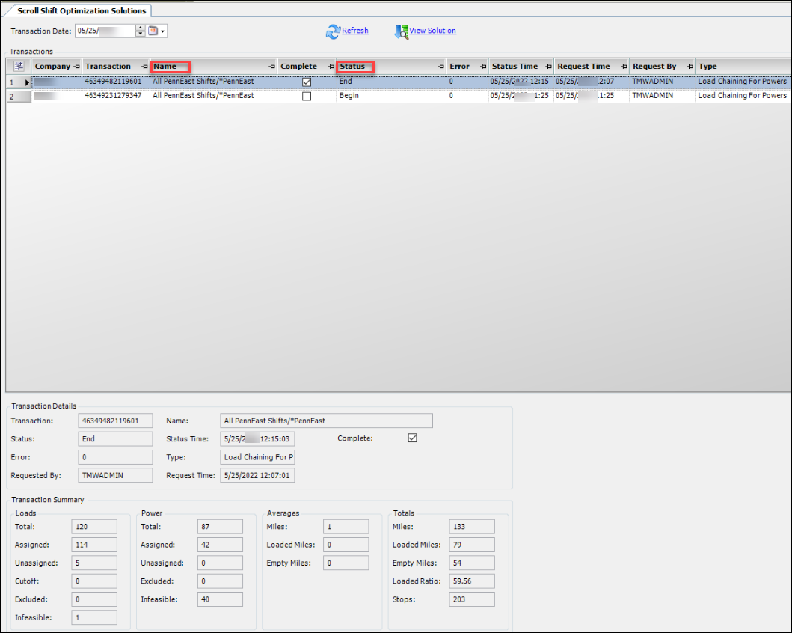Image resolution: width=792 pixels, height=633 pixels.
Task: Toggle Complete checkbox in Transaction Details
Action: (x=412, y=438)
